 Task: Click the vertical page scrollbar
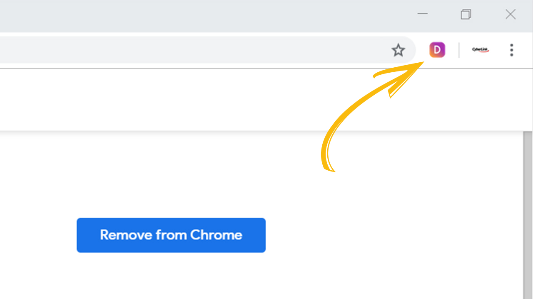point(528,215)
